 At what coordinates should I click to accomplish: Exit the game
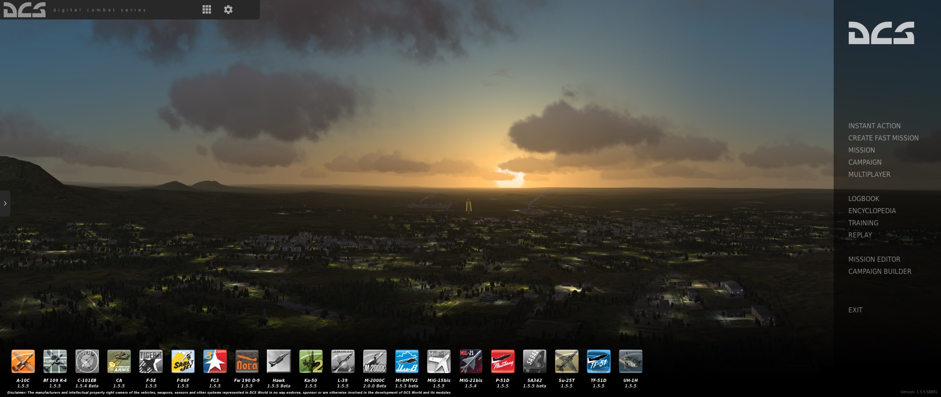coord(855,310)
